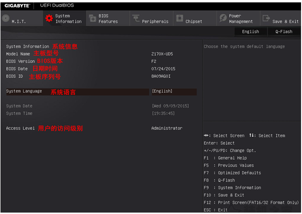This screenshot has width=302, height=214.
Task: Select the System Time label
Action: [x=19, y=114]
